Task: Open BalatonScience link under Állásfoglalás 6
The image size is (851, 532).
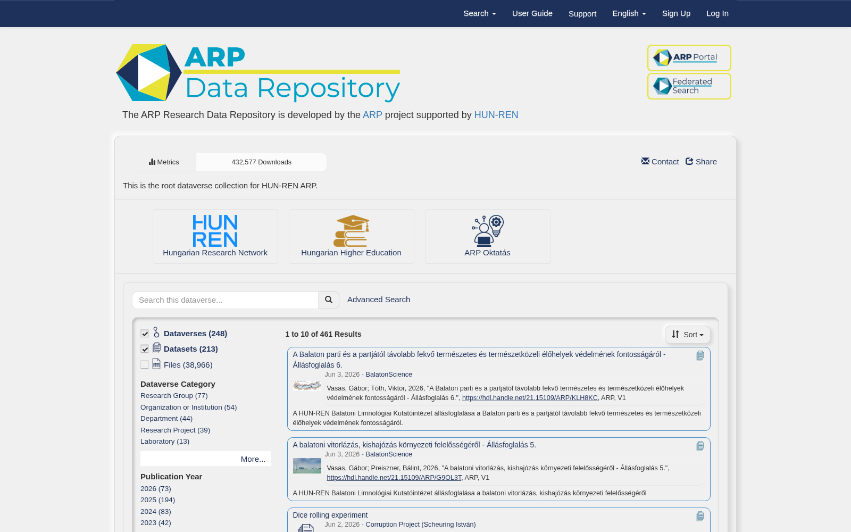Action: 389,375
